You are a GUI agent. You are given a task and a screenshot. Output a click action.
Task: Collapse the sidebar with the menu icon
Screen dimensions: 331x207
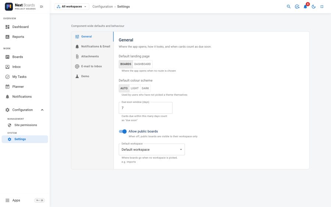pyautogui.click(x=42, y=7)
